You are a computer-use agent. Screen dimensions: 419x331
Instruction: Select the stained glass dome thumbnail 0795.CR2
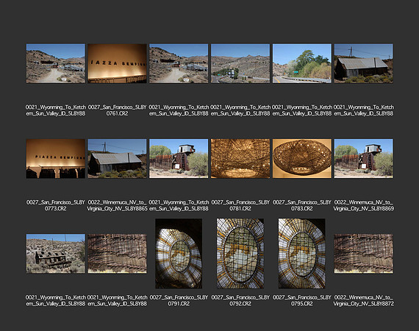302,254
